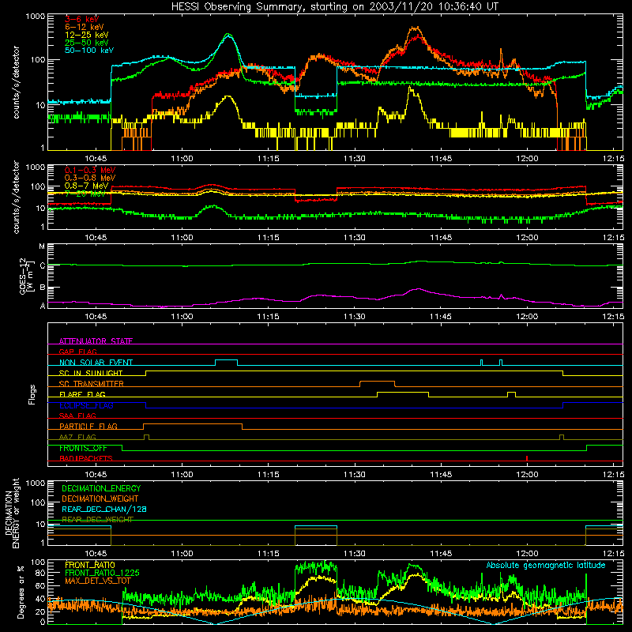
Task: Click the FLARE_FLAG label
Action: point(82,394)
